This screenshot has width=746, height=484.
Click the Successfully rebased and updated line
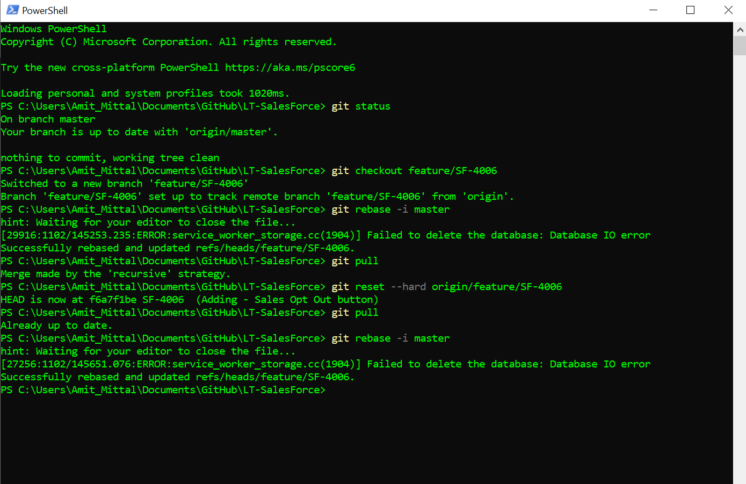pyautogui.click(x=176, y=248)
